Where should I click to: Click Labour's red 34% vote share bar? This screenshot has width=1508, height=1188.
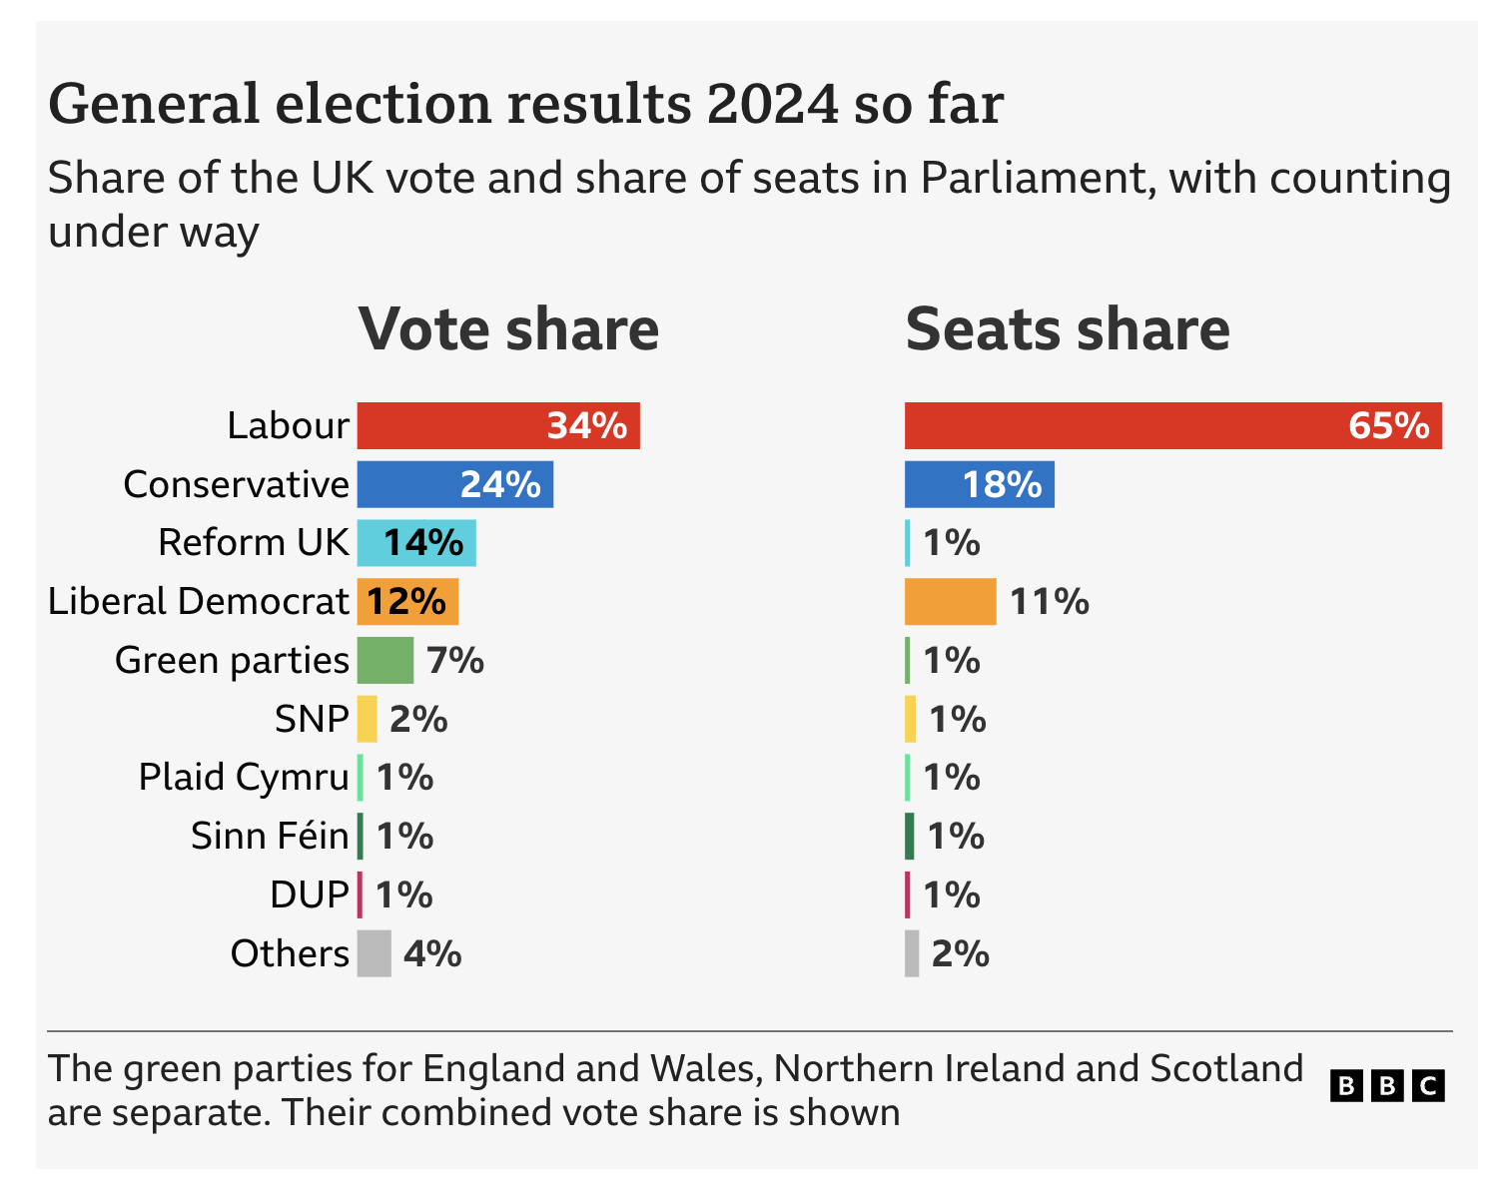[497, 426]
